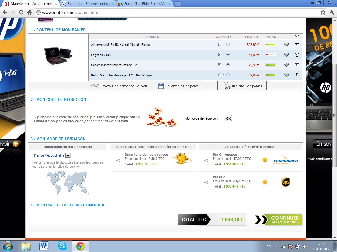Reload the page using the refresh icon
The image size is (337, 252).
click(21, 13)
